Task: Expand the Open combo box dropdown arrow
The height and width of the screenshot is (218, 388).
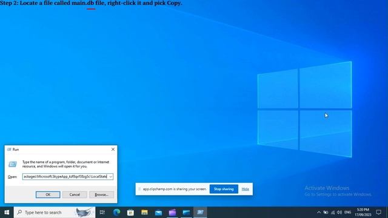Action: [110, 176]
